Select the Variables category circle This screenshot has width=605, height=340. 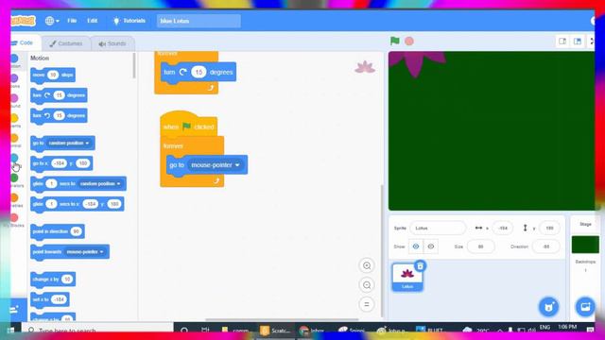pyautogui.click(x=14, y=197)
